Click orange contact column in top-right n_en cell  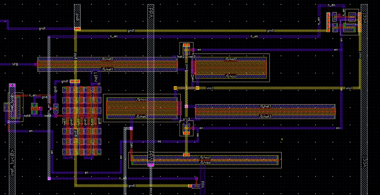click(x=328, y=22)
